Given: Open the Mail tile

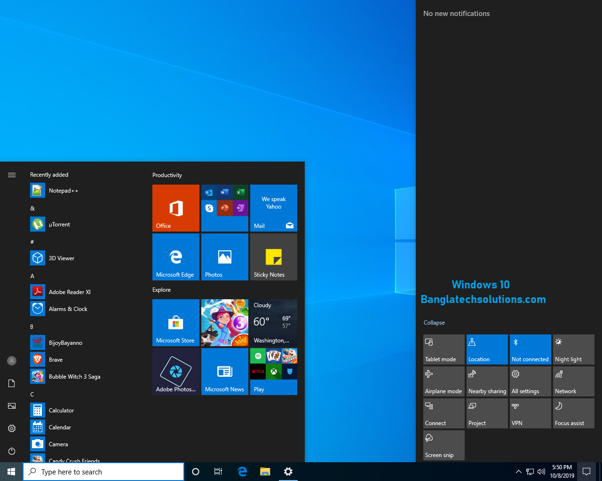Looking at the screenshot, I should [x=274, y=208].
